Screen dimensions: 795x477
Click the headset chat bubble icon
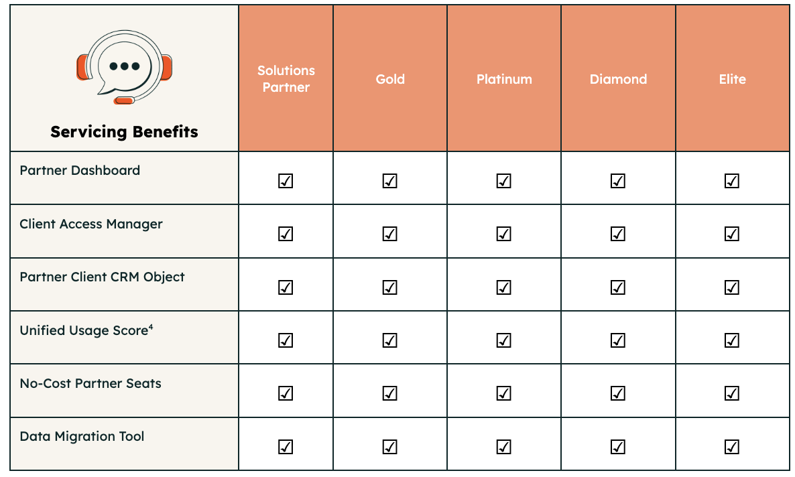(x=124, y=67)
